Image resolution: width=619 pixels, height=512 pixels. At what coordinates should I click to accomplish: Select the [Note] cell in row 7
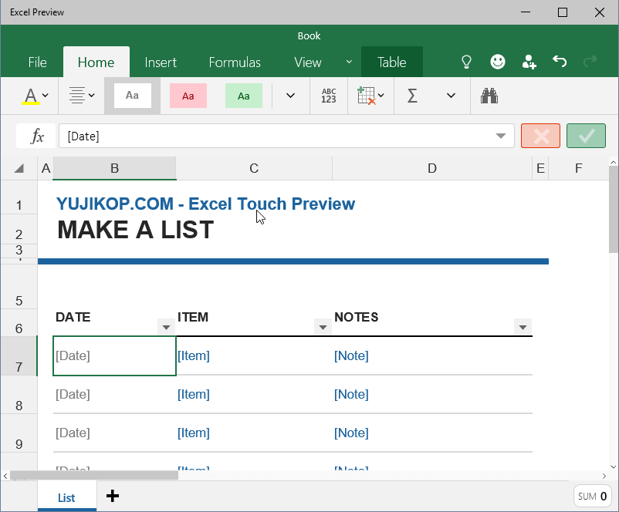pos(432,355)
